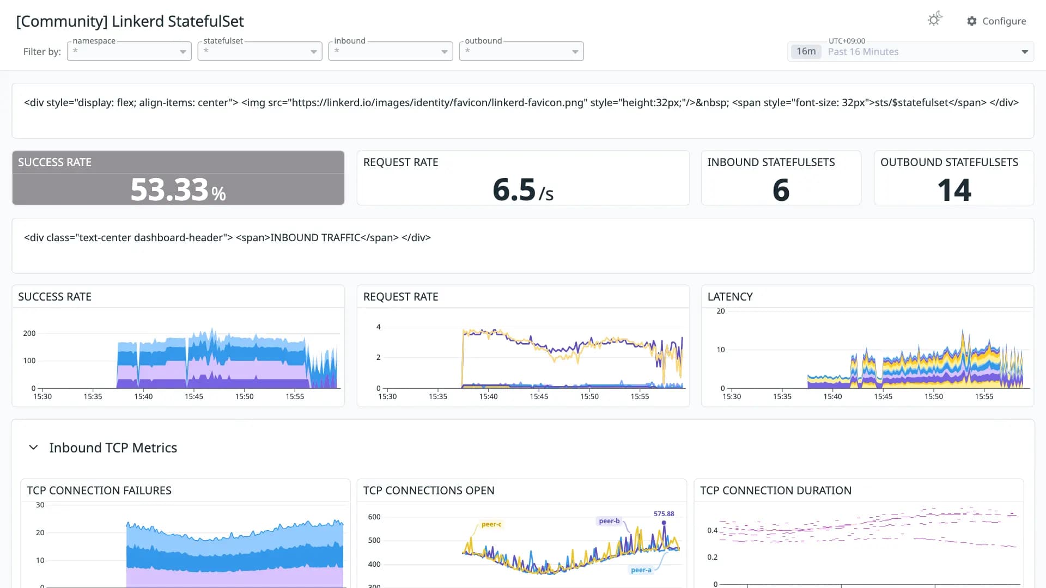Click the "LATENCY" chart title

(x=730, y=297)
